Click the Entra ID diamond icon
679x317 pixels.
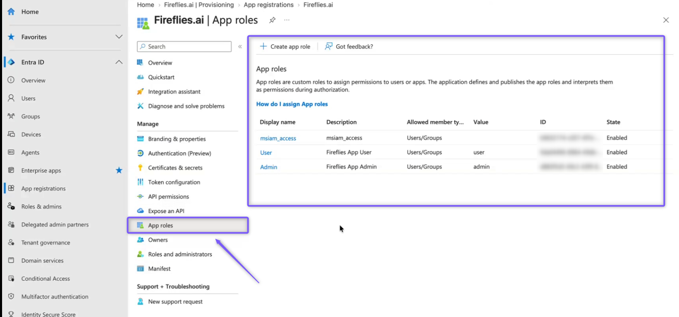[11, 62]
